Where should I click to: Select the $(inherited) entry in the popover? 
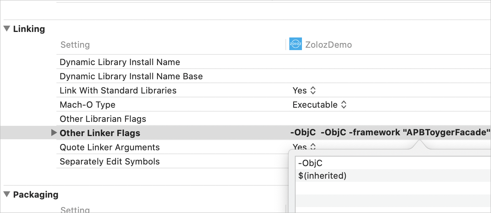click(322, 176)
